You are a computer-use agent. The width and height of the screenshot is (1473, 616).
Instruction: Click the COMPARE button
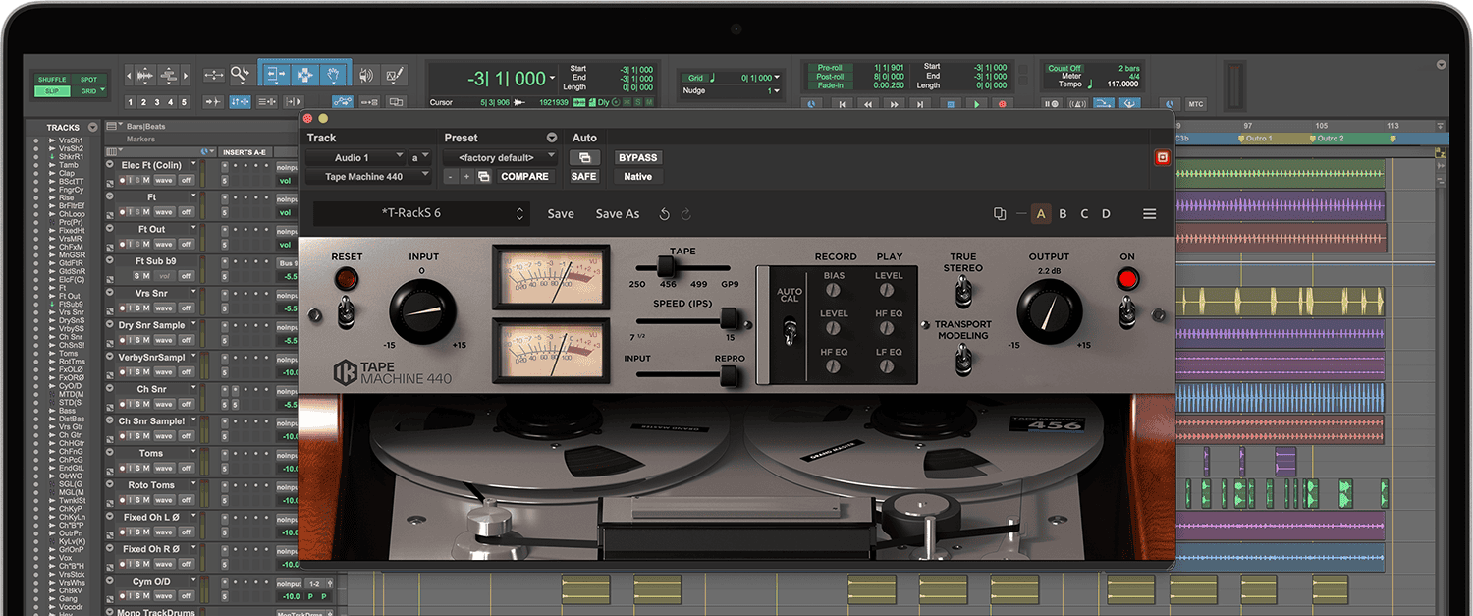(525, 176)
